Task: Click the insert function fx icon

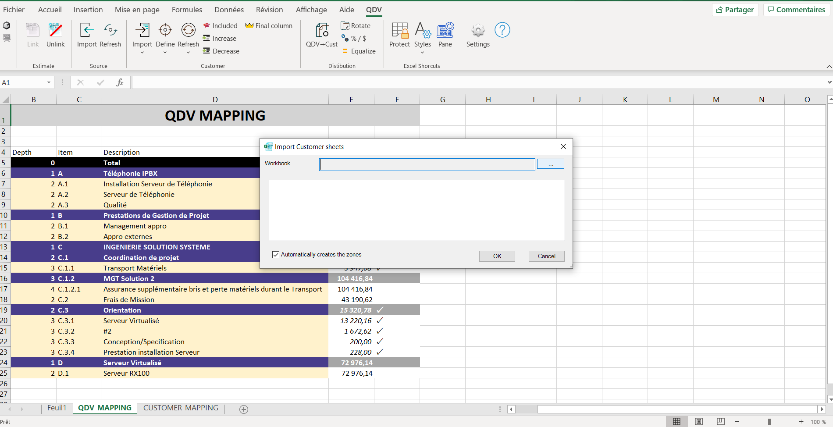Action: pyautogui.click(x=120, y=82)
